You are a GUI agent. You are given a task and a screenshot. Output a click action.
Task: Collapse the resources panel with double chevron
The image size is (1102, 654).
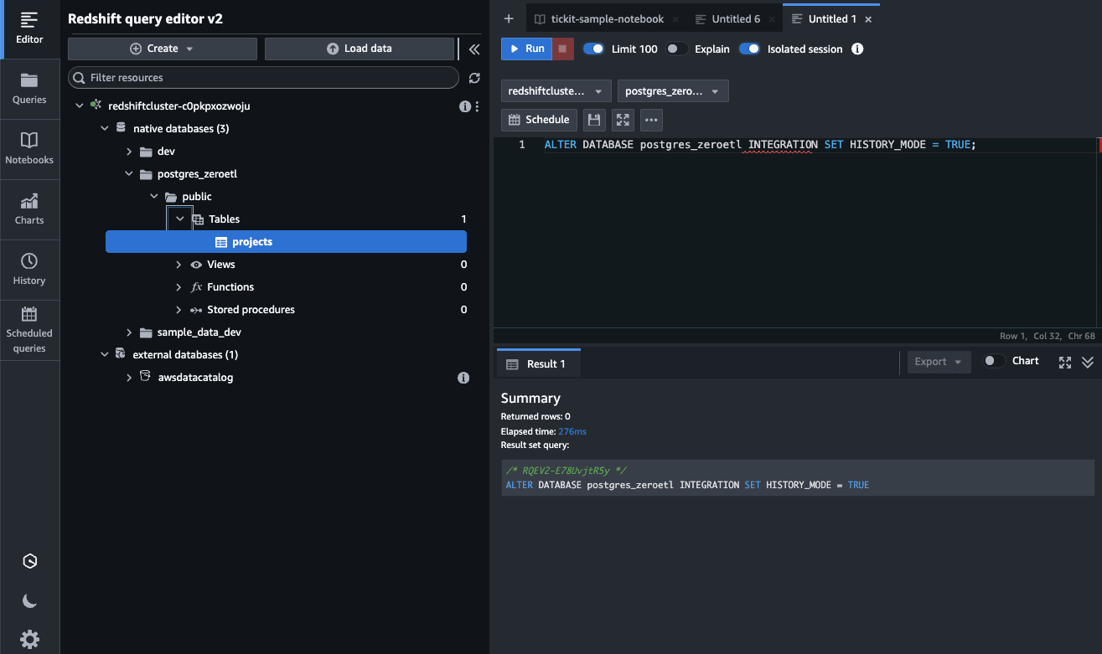[474, 49]
